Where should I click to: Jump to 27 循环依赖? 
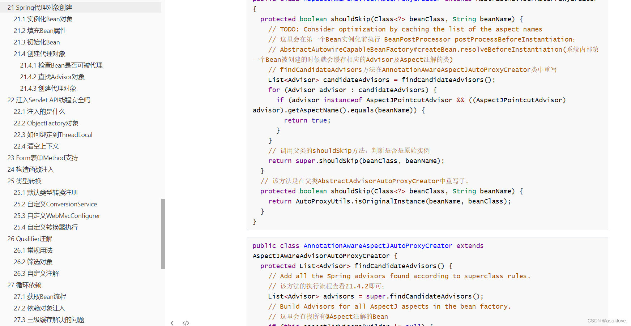point(25,285)
